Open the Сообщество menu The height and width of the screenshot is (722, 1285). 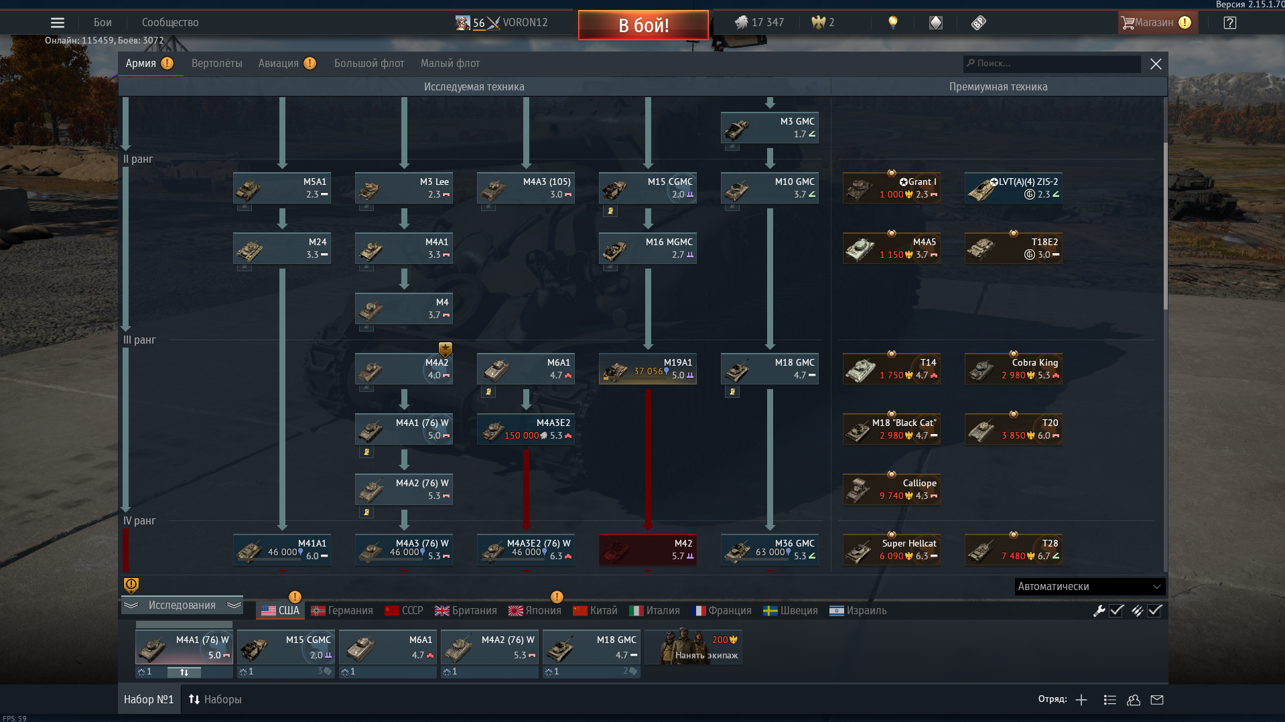(170, 23)
